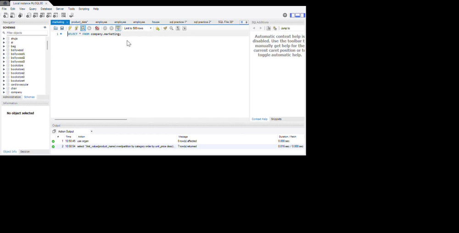Go back in SQL Additions help
Image resolution: width=459 pixels, height=233 pixels.
pos(254,28)
